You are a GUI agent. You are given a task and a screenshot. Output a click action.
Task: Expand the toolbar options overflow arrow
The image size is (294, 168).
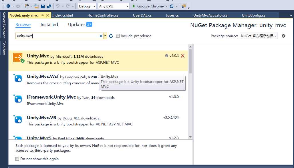coord(189,7)
